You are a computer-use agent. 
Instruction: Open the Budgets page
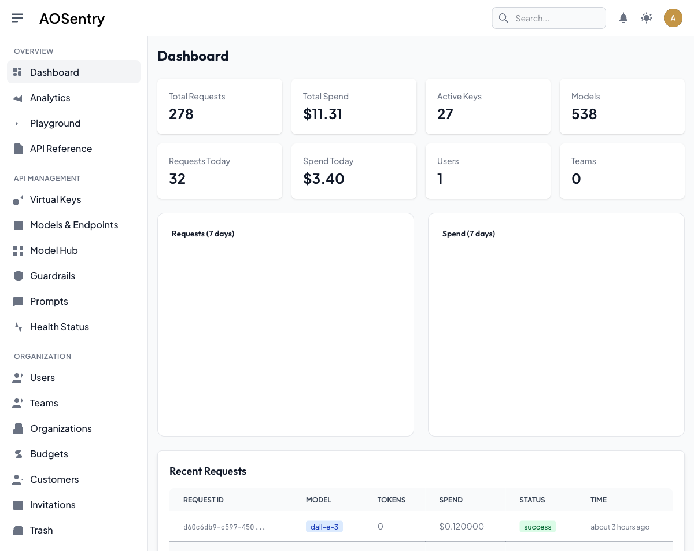point(49,454)
